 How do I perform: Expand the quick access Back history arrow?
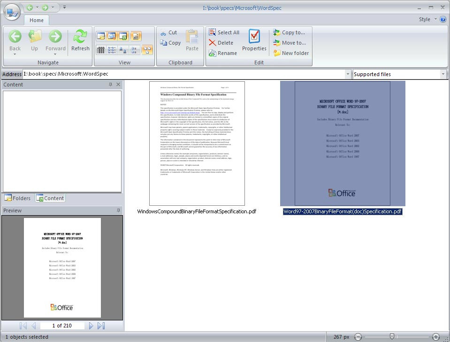point(38,8)
